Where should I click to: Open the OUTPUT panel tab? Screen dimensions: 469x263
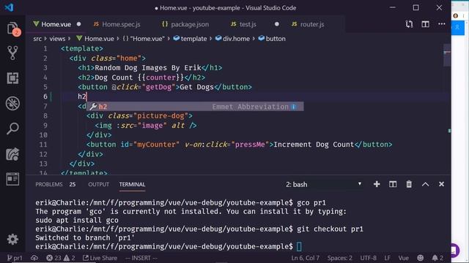(98, 185)
